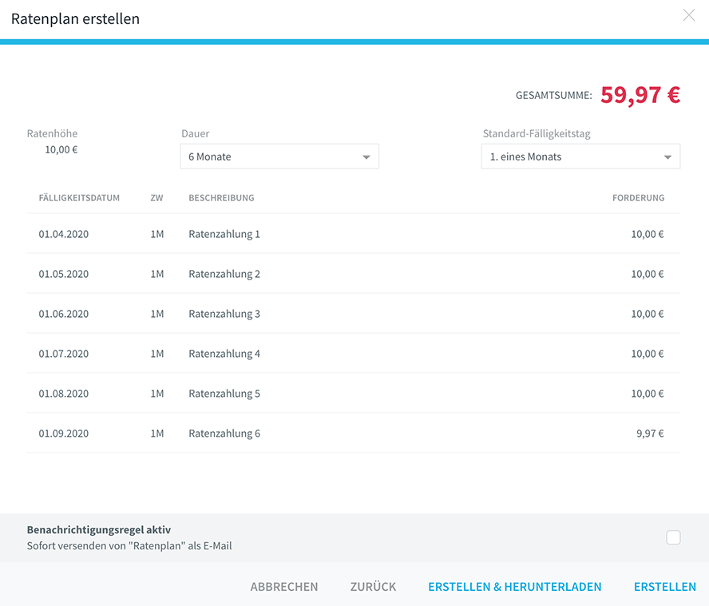Enable the Benachrichtigungsregel aktiv checkbox

tap(673, 537)
